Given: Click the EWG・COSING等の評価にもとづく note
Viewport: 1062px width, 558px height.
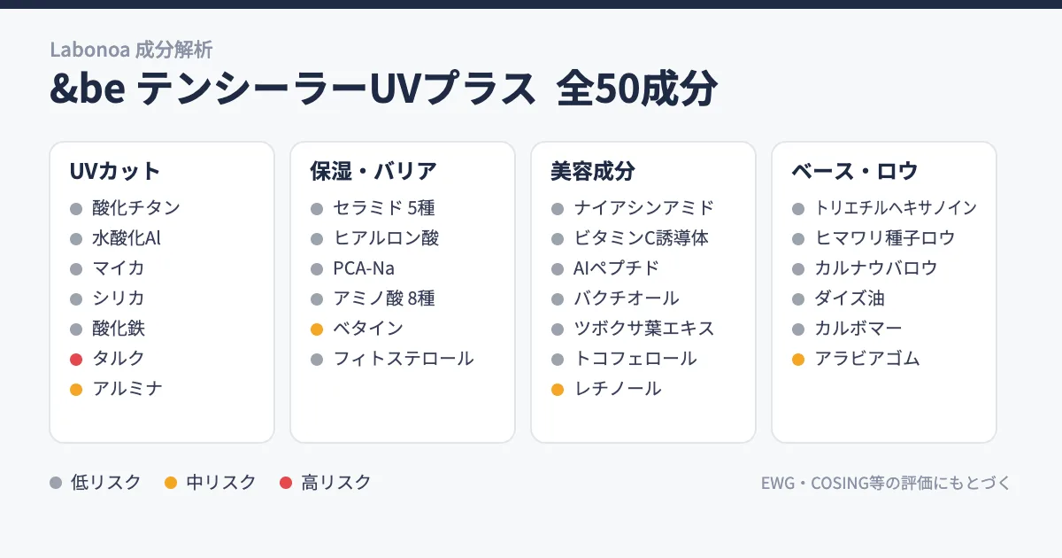Looking at the screenshot, I should click(886, 484).
